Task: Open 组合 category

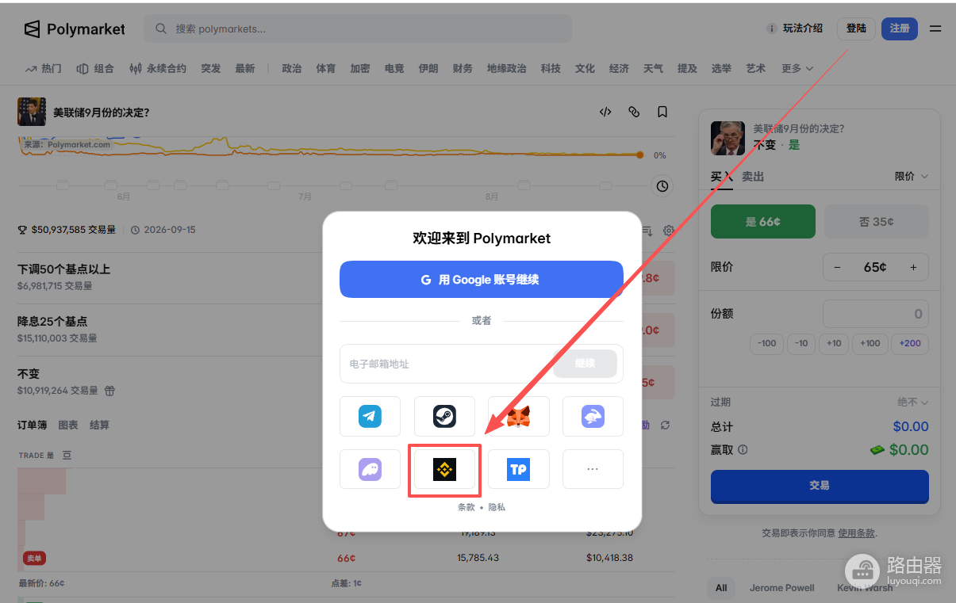Action: coord(95,69)
